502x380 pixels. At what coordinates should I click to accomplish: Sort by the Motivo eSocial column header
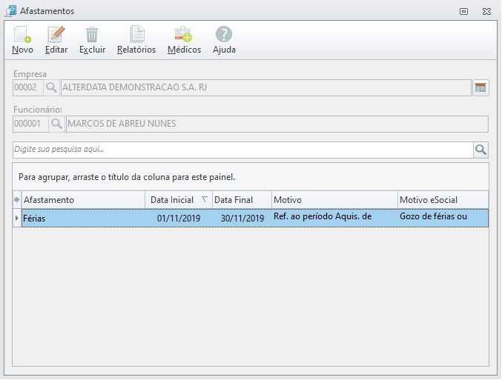coord(443,200)
